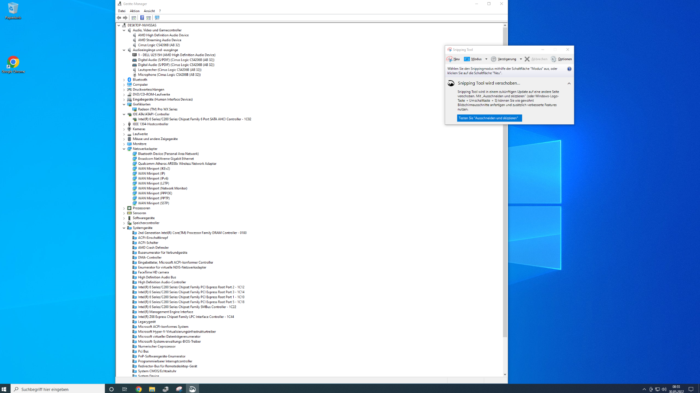Collapse the Snipping Tool wird verschoben notice
Image resolution: width=700 pixels, height=393 pixels.
(x=569, y=83)
